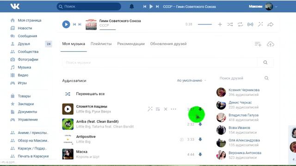Switch to Рекомендации tab
The height and width of the screenshot is (166, 296).
click(x=131, y=44)
